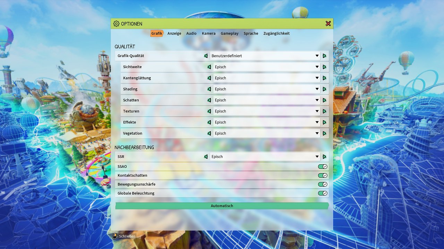Go to Kamera tab
Viewport: 444px width, 249px height.
209,34
